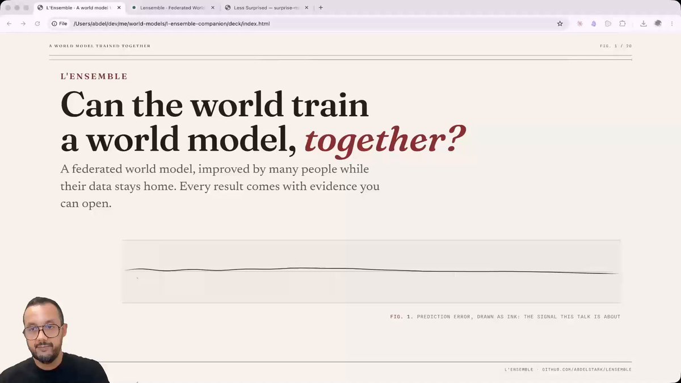The image size is (681, 383).
Task: Click the File site info chip
Action: click(59, 24)
